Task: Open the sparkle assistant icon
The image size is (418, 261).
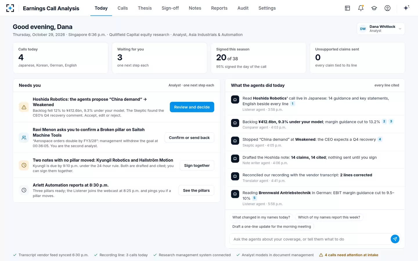Action: pyautogui.click(x=406, y=8)
